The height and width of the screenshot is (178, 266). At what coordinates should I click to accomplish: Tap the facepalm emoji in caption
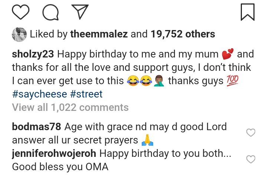tap(158, 81)
